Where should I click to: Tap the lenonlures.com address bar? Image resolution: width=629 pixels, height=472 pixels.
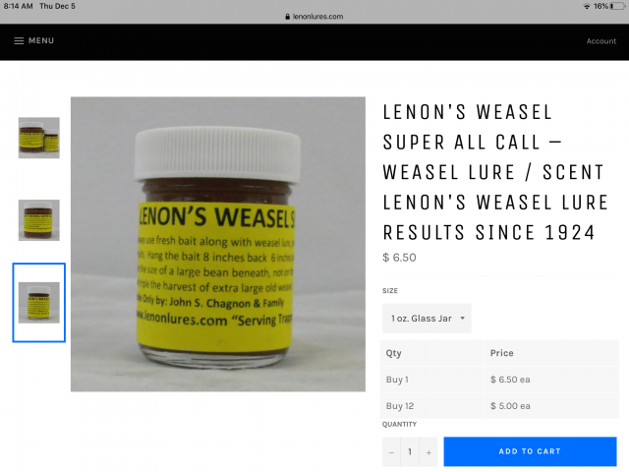tap(314, 17)
